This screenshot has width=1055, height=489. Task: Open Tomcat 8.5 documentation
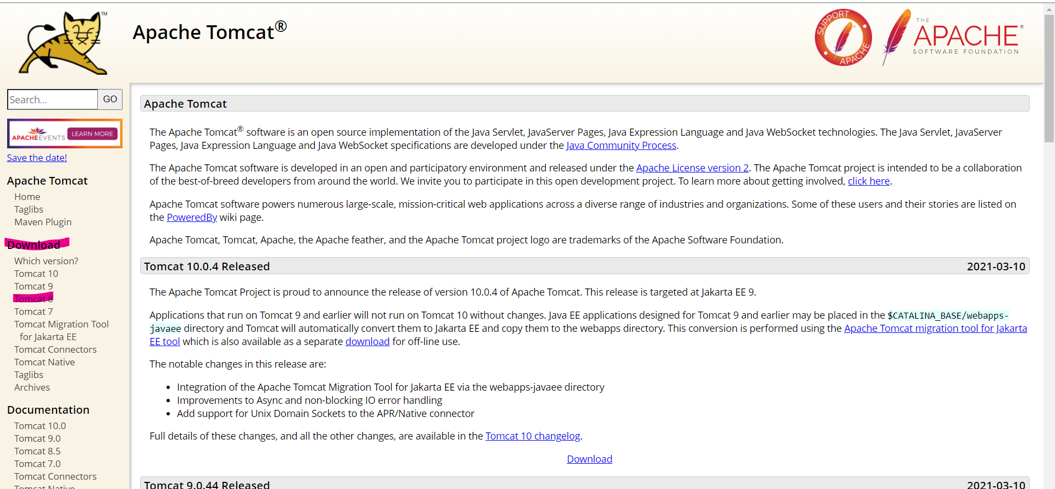[37, 451]
